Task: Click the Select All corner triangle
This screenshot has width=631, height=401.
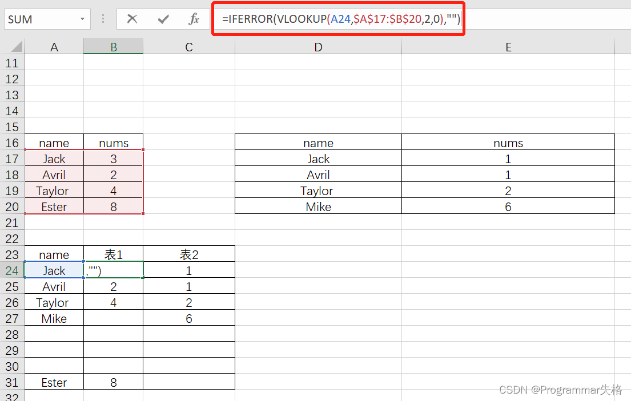Action: click(x=17, y=47)
